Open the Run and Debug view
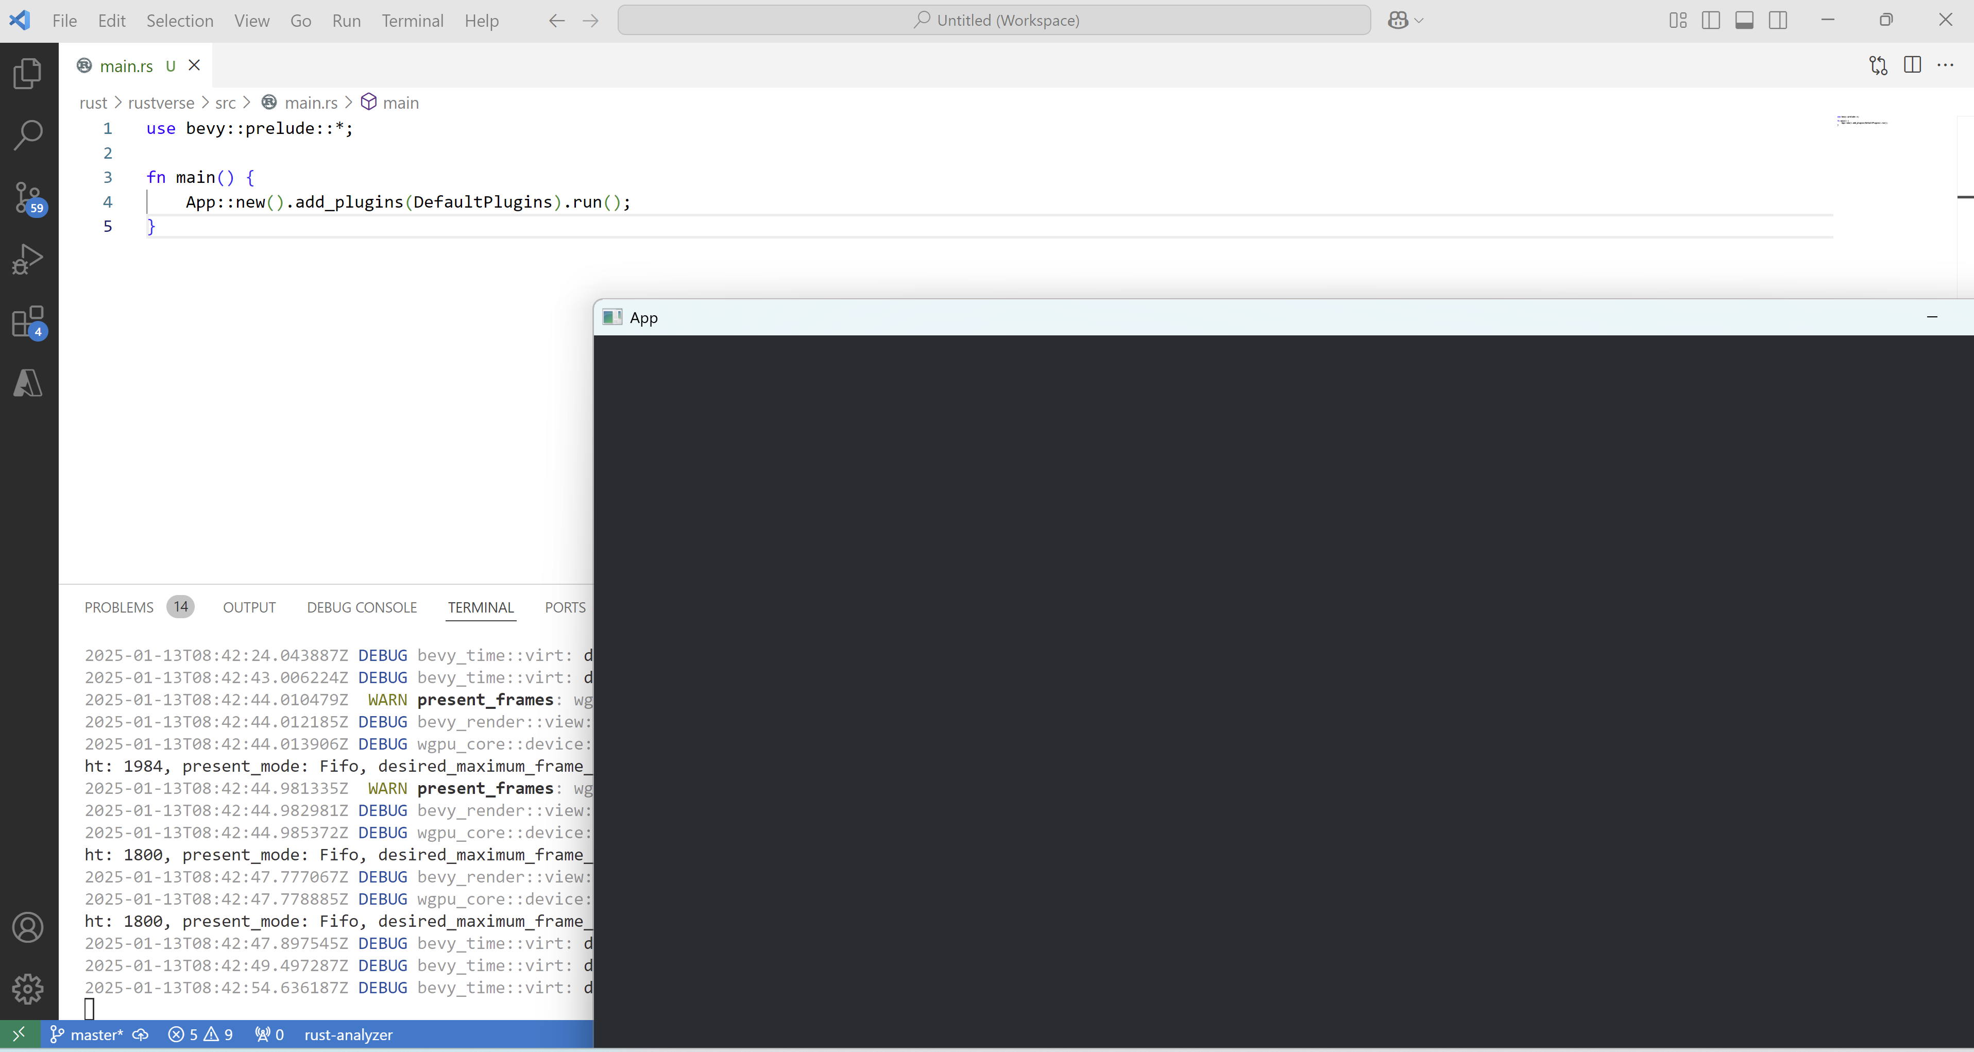The image size is (1974, 1052). (x=28, y=259)
